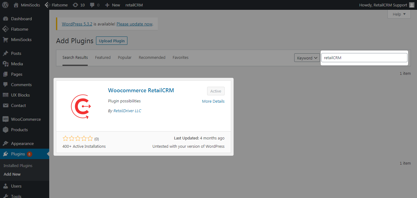Click the plugin search field containing retailCRM

pos(364,58)
